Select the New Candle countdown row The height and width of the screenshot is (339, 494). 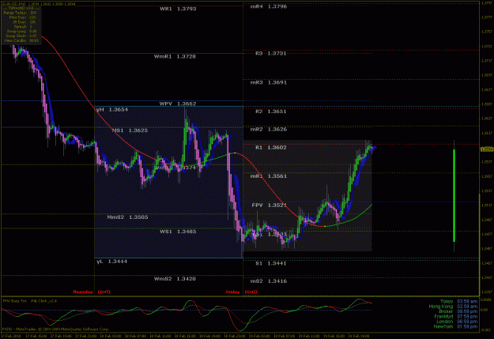pos(21,40)
